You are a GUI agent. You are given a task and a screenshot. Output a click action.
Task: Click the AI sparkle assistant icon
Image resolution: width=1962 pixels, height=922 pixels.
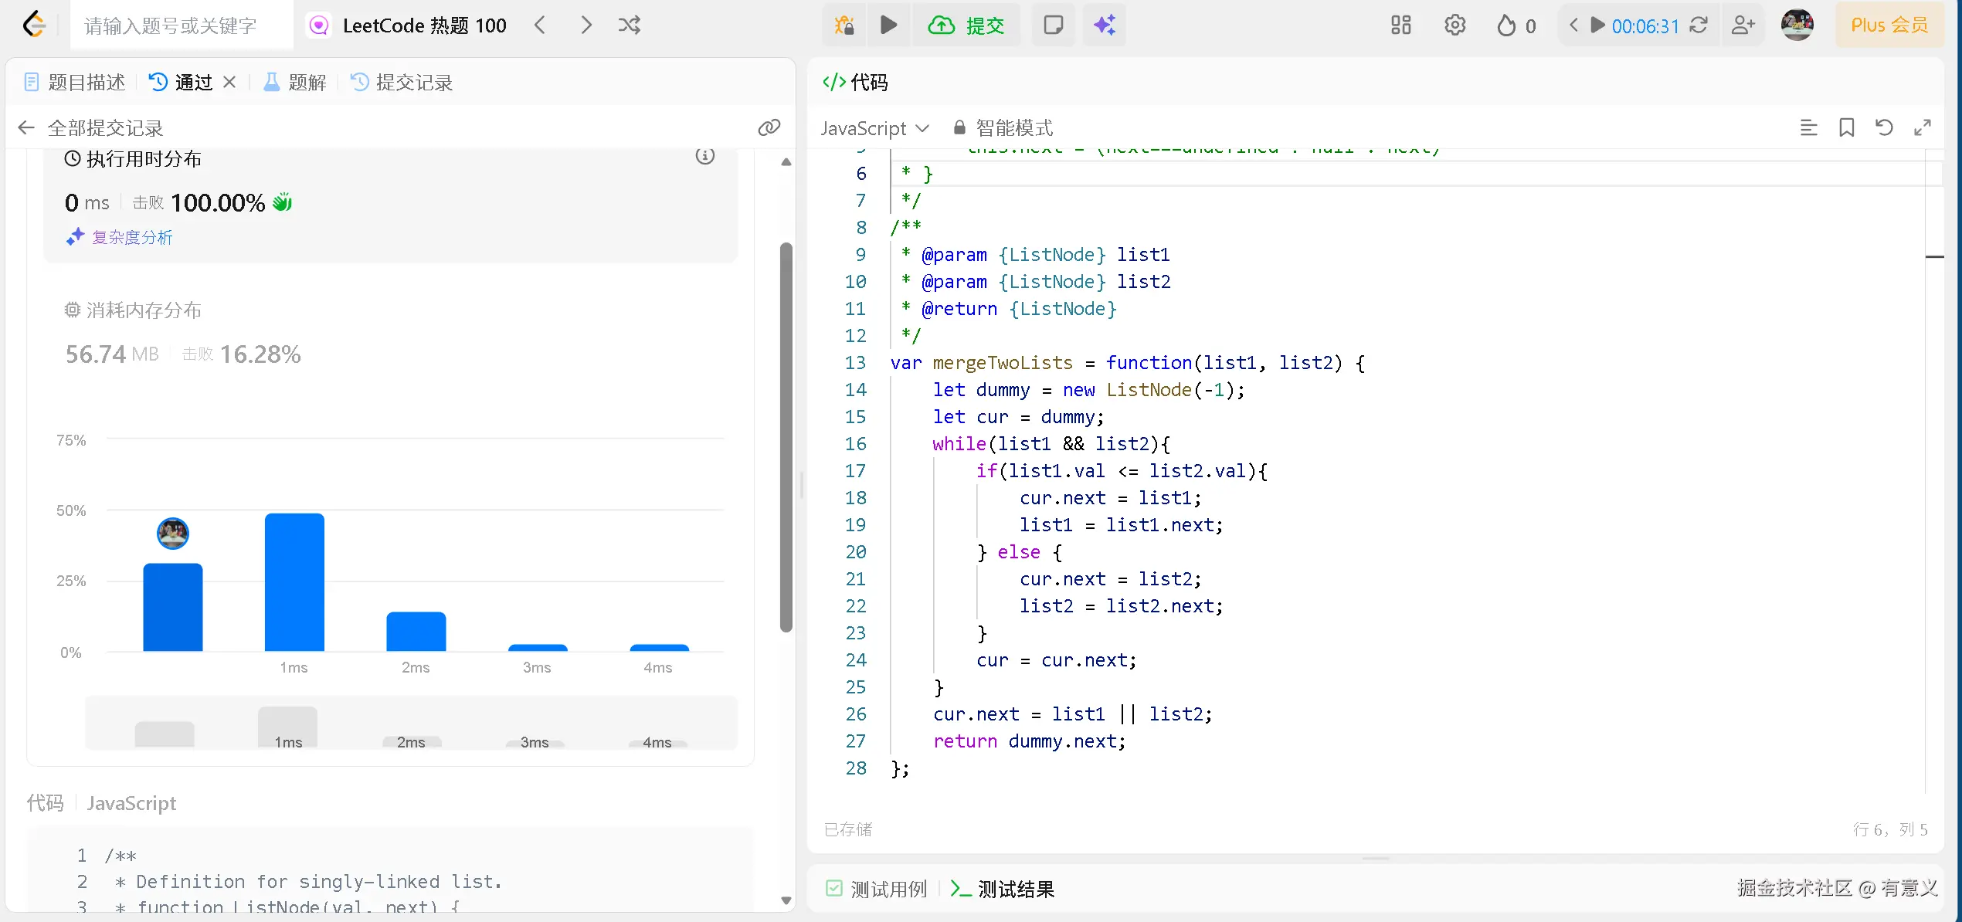1104,25
